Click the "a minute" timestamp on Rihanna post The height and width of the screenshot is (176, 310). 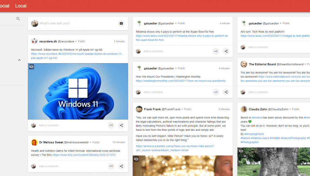point(225,23)
